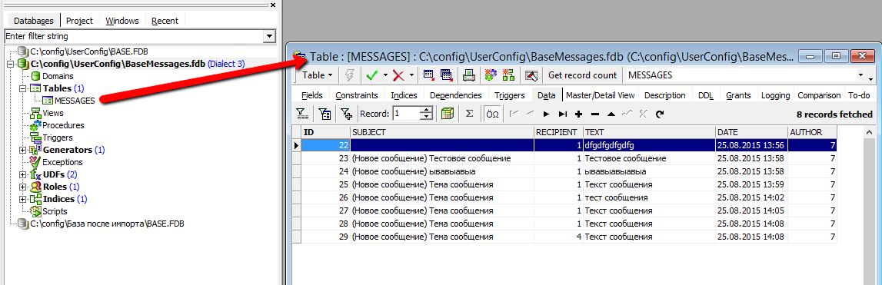
Task: Jump to last record navigation button
Action: (563, 114)
